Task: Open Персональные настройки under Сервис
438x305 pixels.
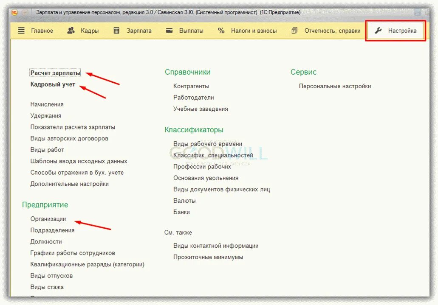Action: click(x=335, y=86)
